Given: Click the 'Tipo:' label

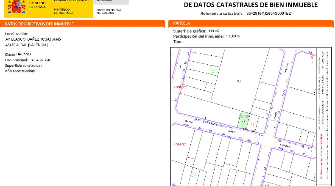Looking at the screenshot, I should 178,42.
